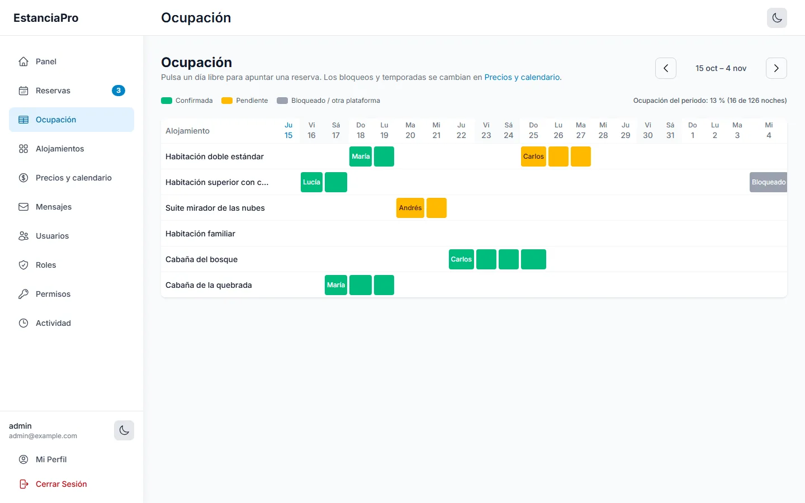
Task: Click the Bloqueado block on Habitación superior
Action: [x=768, y=182]
